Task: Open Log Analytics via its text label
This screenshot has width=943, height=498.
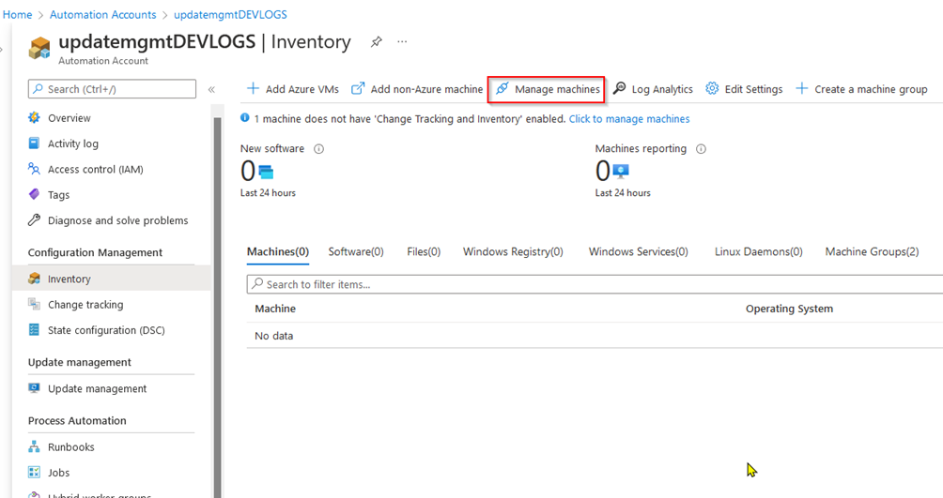Action: click(662, 89)
